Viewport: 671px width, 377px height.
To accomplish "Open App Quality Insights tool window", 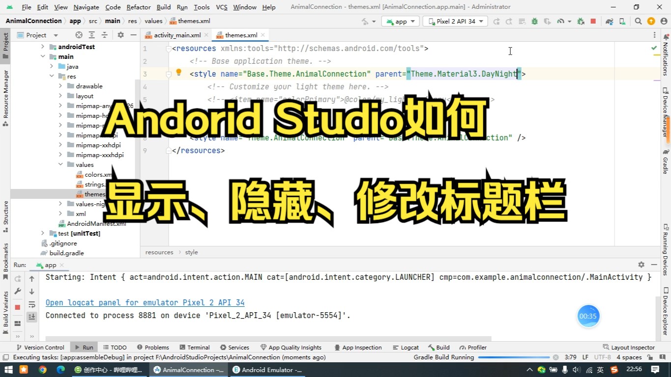I will tap(291, 347).
